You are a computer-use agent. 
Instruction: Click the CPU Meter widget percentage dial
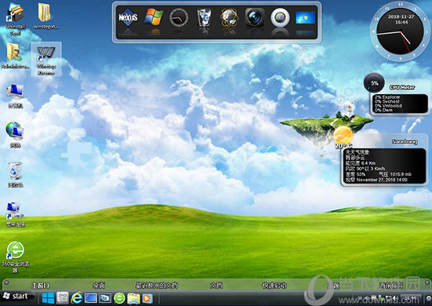pyautogui.click(x=374, y=83)
